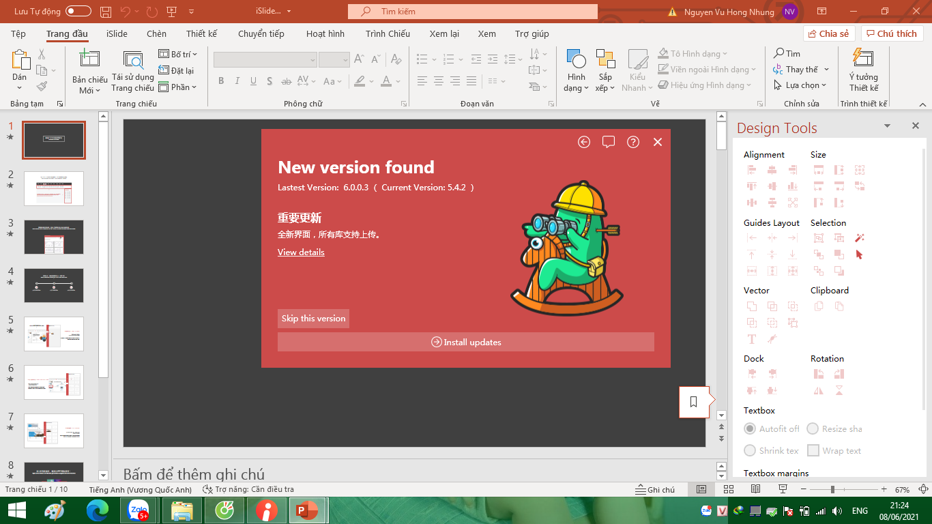Image resolution: width=932 pixels, height=524 pixels.
Task: Click notes area Bấm để thêm ghi chú
Action: pos(194,474)
